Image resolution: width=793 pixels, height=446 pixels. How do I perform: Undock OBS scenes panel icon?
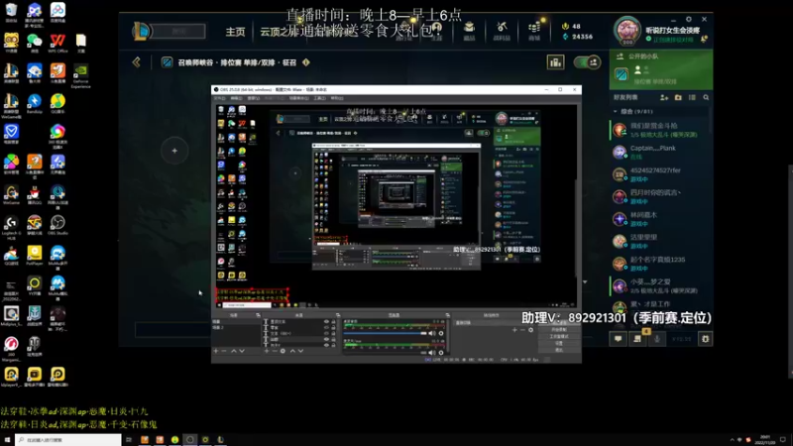click(258, 315)
